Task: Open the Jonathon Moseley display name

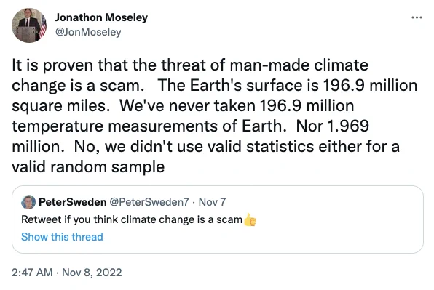Action: [101, 17]
